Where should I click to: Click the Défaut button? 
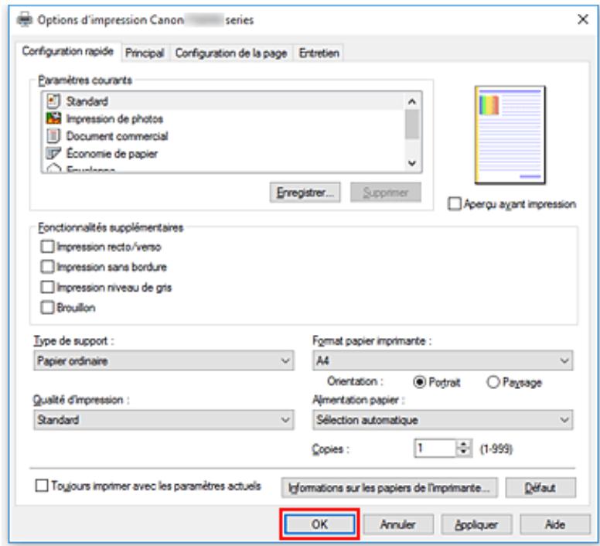[540, 487]
